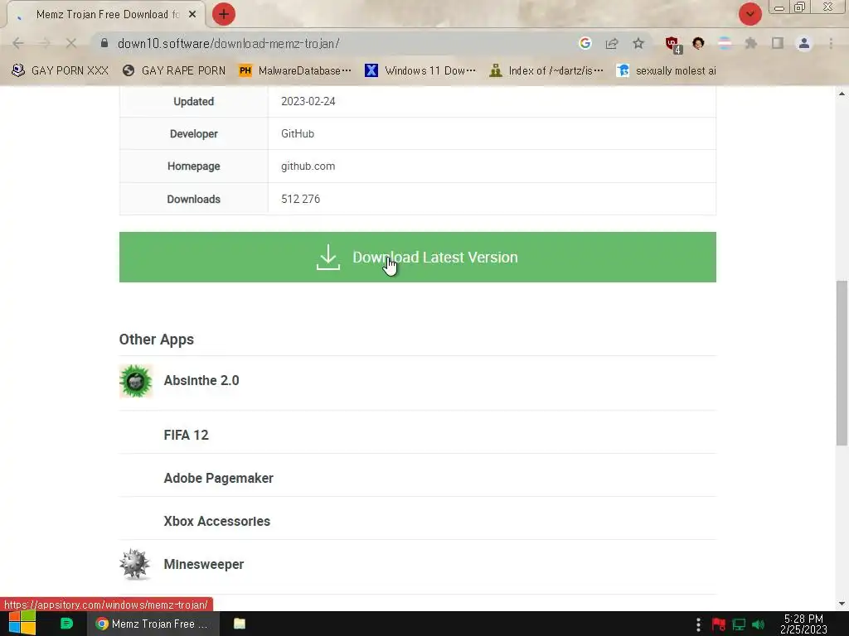Screen dimensions: 849x636
Task: Click the Other Apps heading
Action: click(x=157, y=340)
